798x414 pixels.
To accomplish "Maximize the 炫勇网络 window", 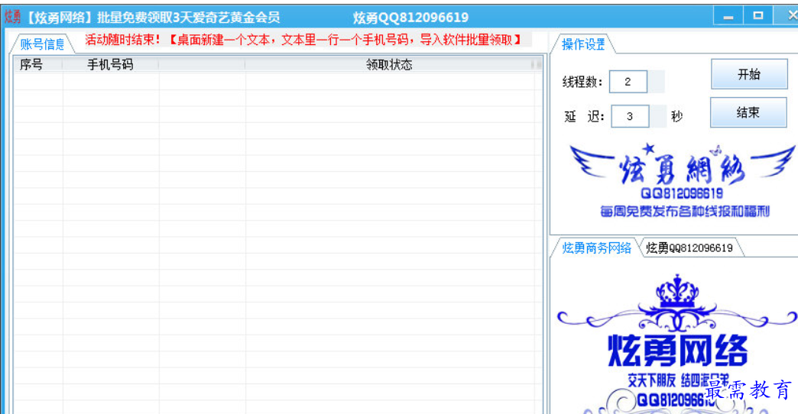I will click(x=757, y=16).
